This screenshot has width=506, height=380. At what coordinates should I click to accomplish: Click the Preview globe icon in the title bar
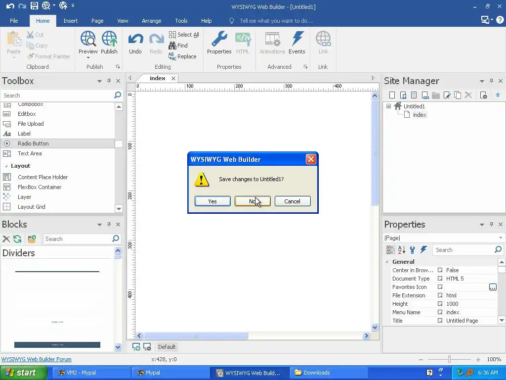[x=46, y=6]
